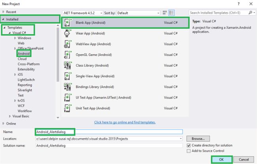Enable Add to Source Control checkbox
This screenshot has width=257, height=164.
point(189,151)
